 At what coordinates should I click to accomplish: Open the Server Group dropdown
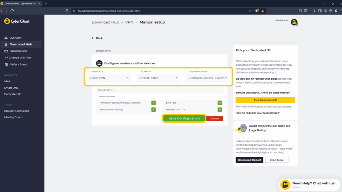coord(207,78)
